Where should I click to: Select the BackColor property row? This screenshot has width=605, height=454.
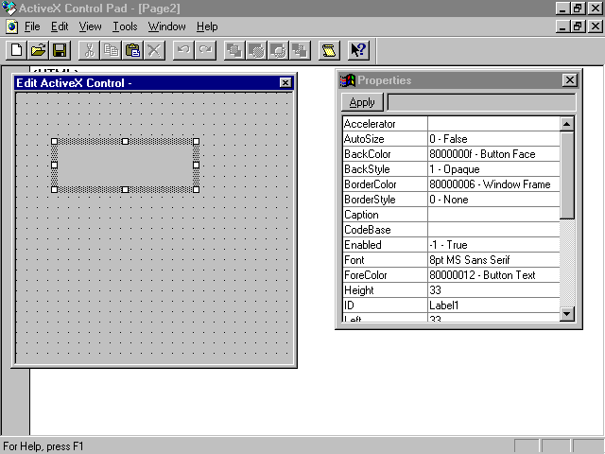[384, 154]
